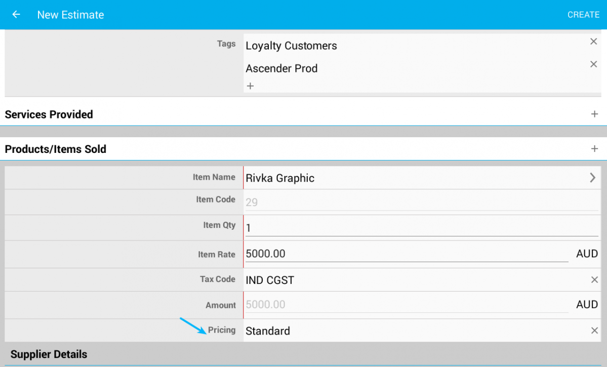This screenshot has width=607, height=367.
Task: Add a new tag with plus icon
Action: pos(250,86)
